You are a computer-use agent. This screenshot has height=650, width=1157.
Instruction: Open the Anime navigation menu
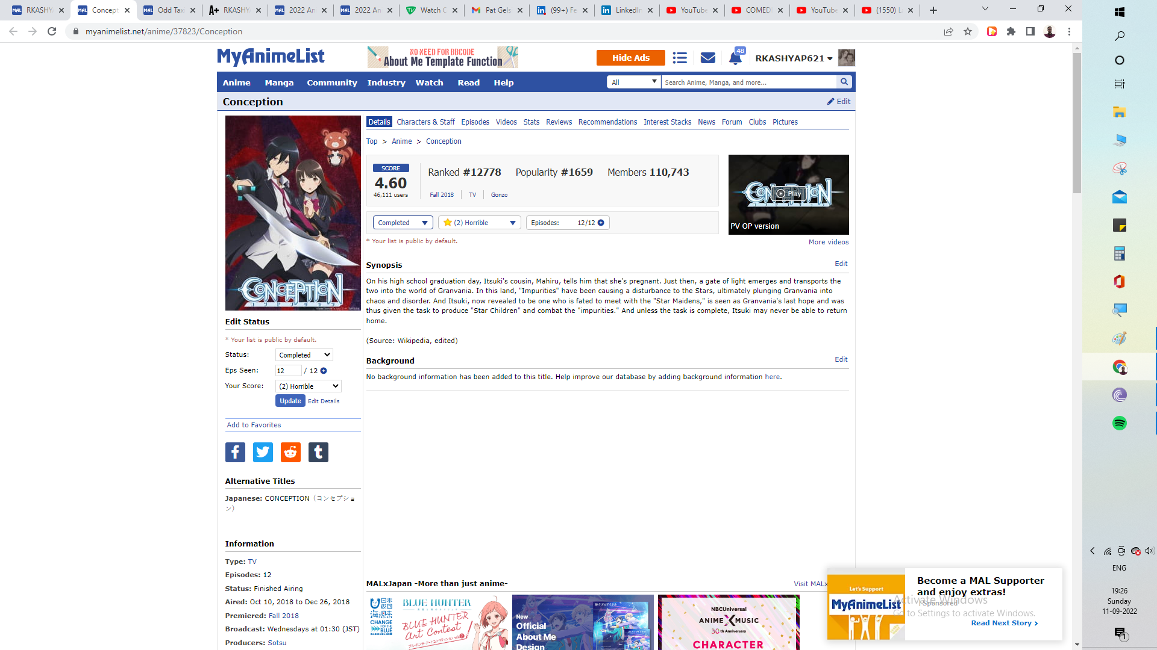click(x=236, y=82)
